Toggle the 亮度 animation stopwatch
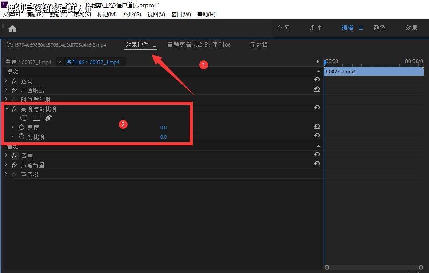Screen dimensions: 429x273 point(21,127)
